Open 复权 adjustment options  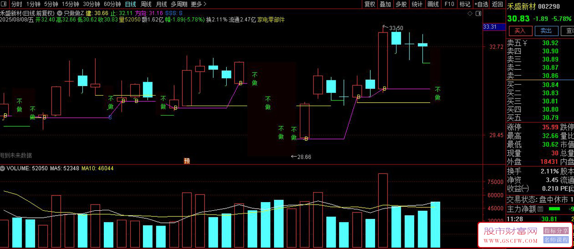[370, 4]
